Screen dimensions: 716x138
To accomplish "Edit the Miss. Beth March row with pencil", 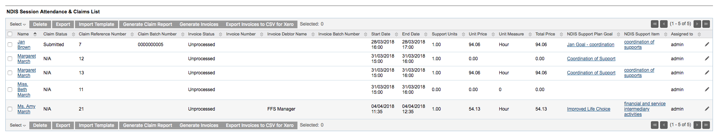I will click(707, 90).
